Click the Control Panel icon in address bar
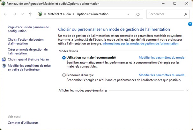 click(40, 14)
